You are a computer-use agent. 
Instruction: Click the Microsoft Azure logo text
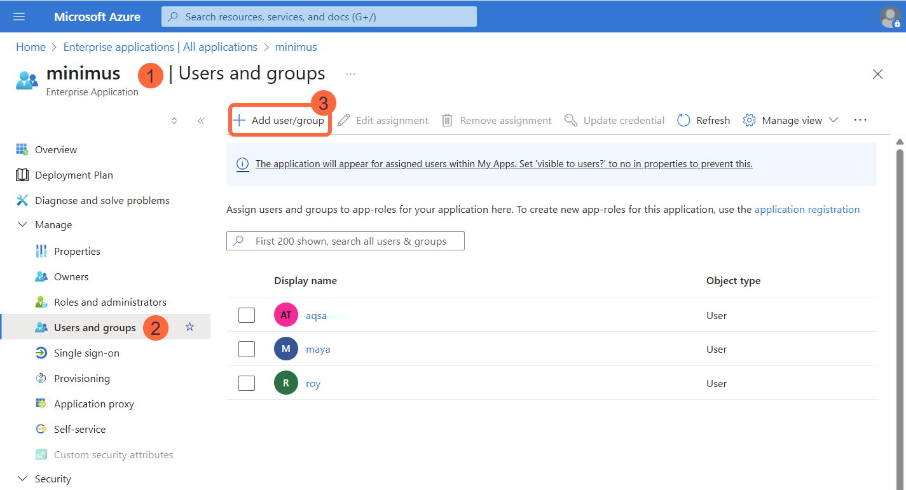pos(97,17)
